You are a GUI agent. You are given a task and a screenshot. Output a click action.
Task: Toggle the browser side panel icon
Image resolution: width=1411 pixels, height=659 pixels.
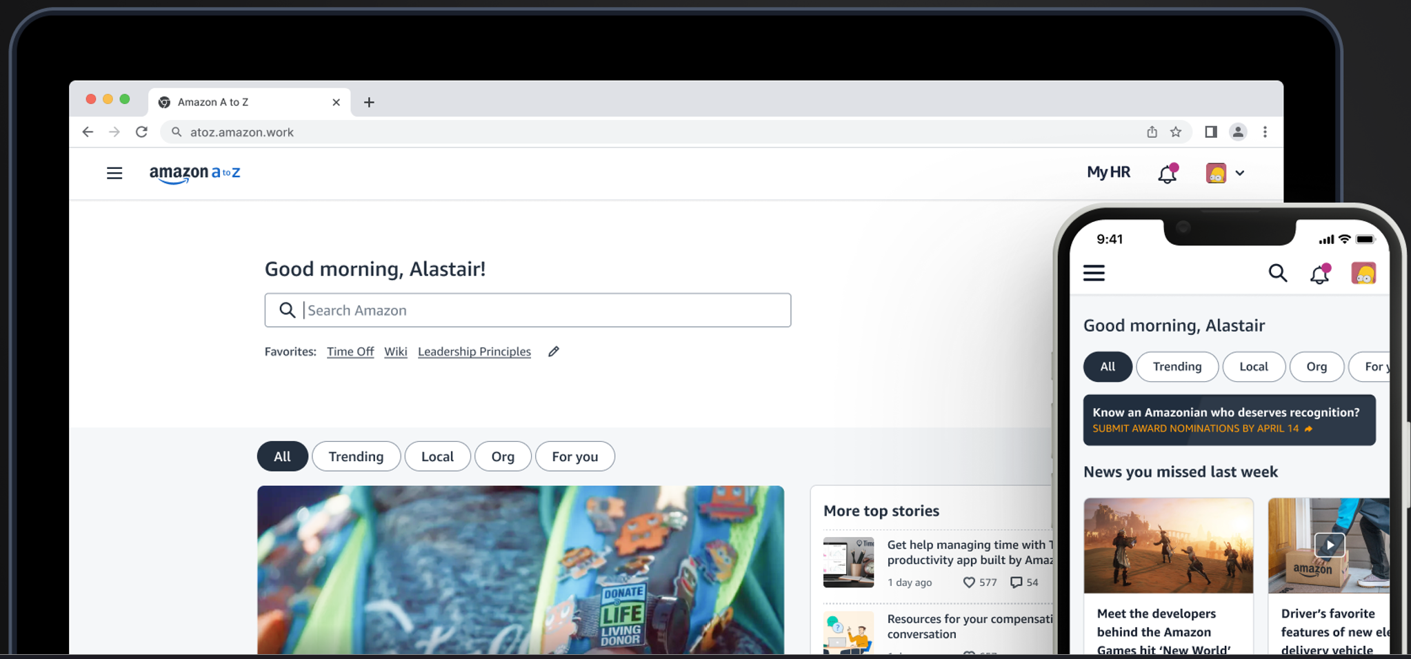coord(1211,132)
